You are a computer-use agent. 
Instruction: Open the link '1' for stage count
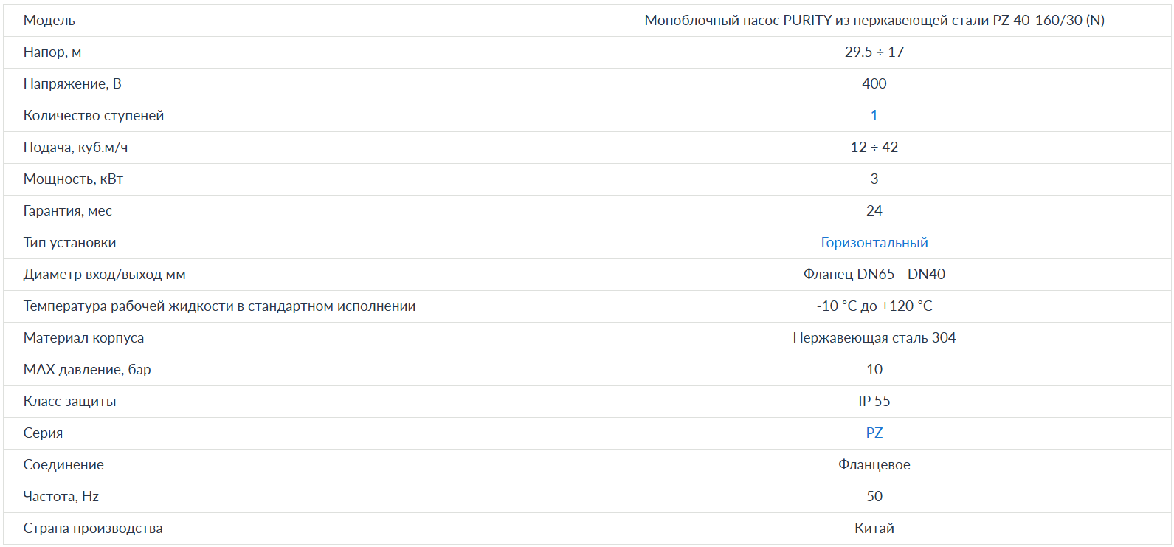pyautogui.click(x=874, y=115)
